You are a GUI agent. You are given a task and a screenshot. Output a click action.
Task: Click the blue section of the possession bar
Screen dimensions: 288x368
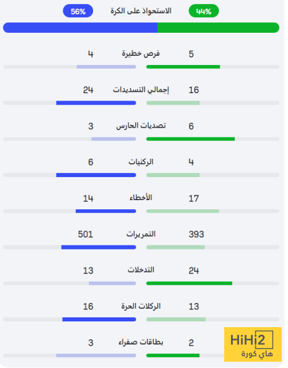81,28
